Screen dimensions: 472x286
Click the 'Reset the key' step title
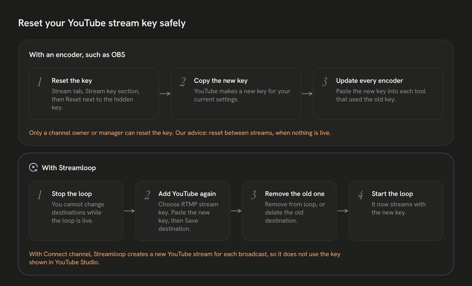72,81
